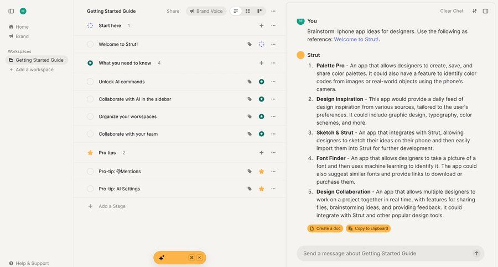
Task: Open tag icon for Welcome to Strut!
Action: click(x=250, y=44)
